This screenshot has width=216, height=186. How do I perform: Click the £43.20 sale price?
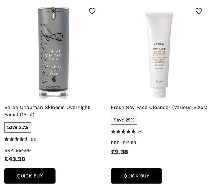pos(15,159)
